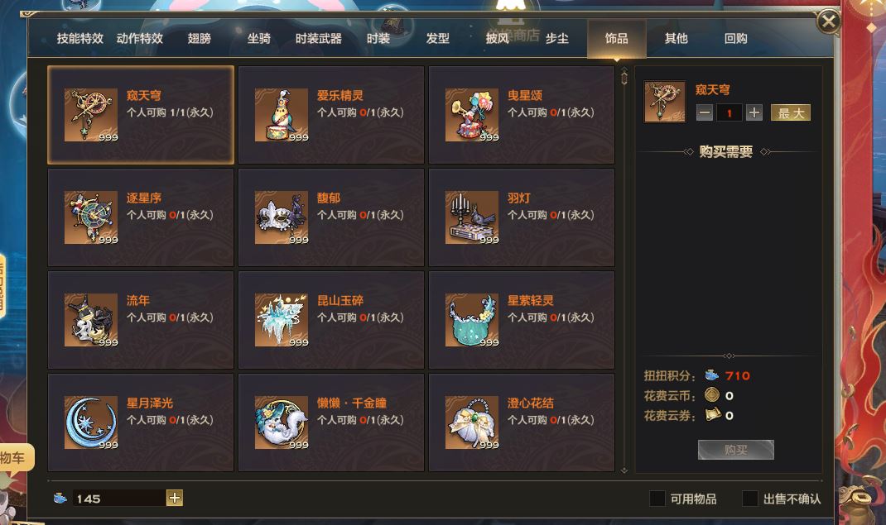Image resolution: width=886 pixels, height=525 pixels.
Task: Enable the 可用物品 checkbox
Action: point(657,499)
